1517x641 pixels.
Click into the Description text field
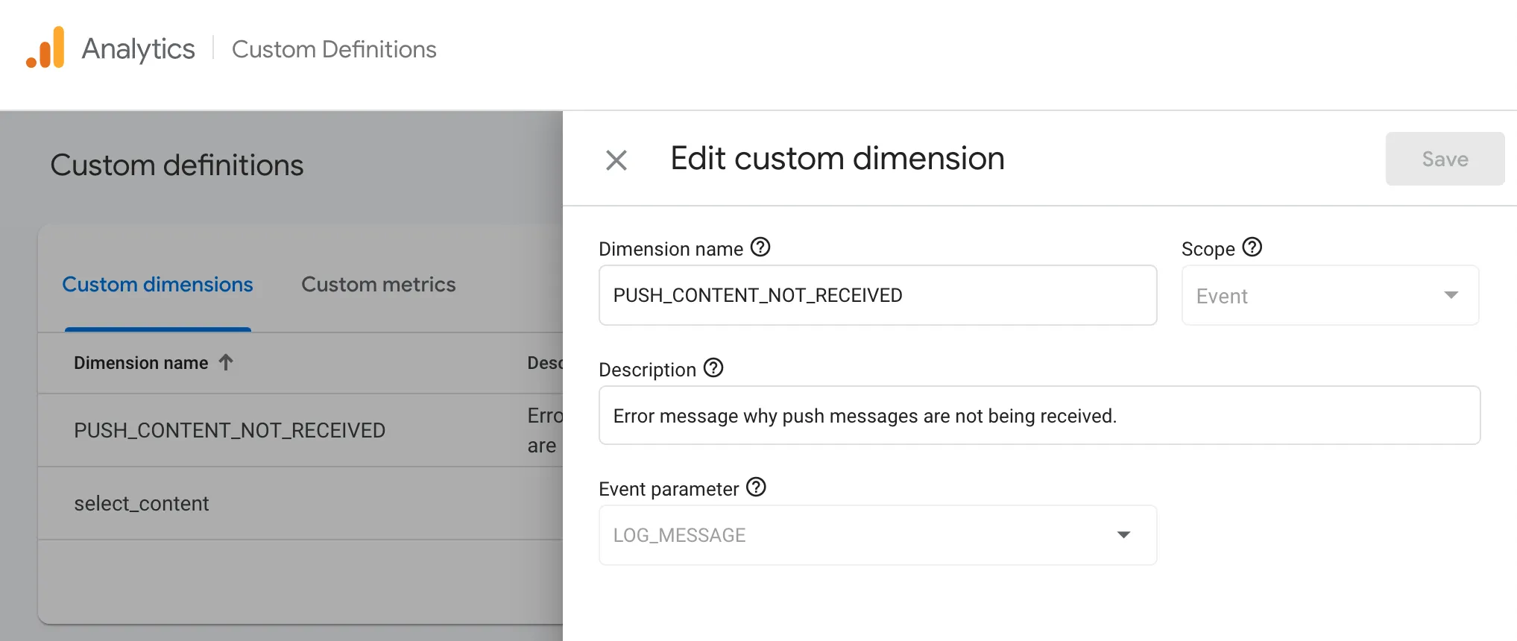pyautogui.click(x=1038, y=416)
